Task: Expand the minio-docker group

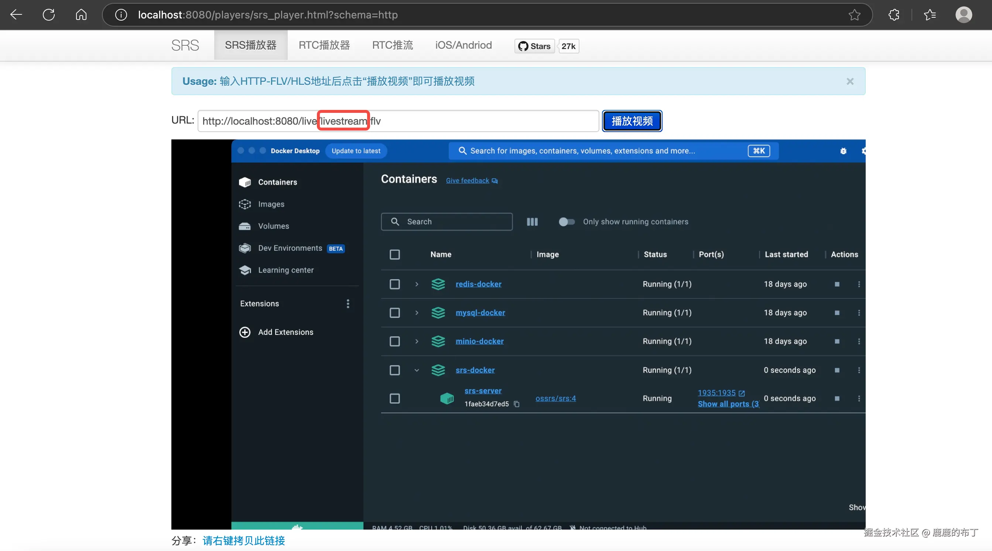Action: (416, 341)
